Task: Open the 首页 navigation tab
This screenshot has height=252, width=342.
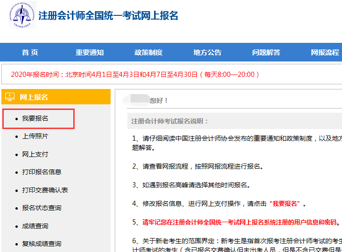Action: (x=30, y=53)
